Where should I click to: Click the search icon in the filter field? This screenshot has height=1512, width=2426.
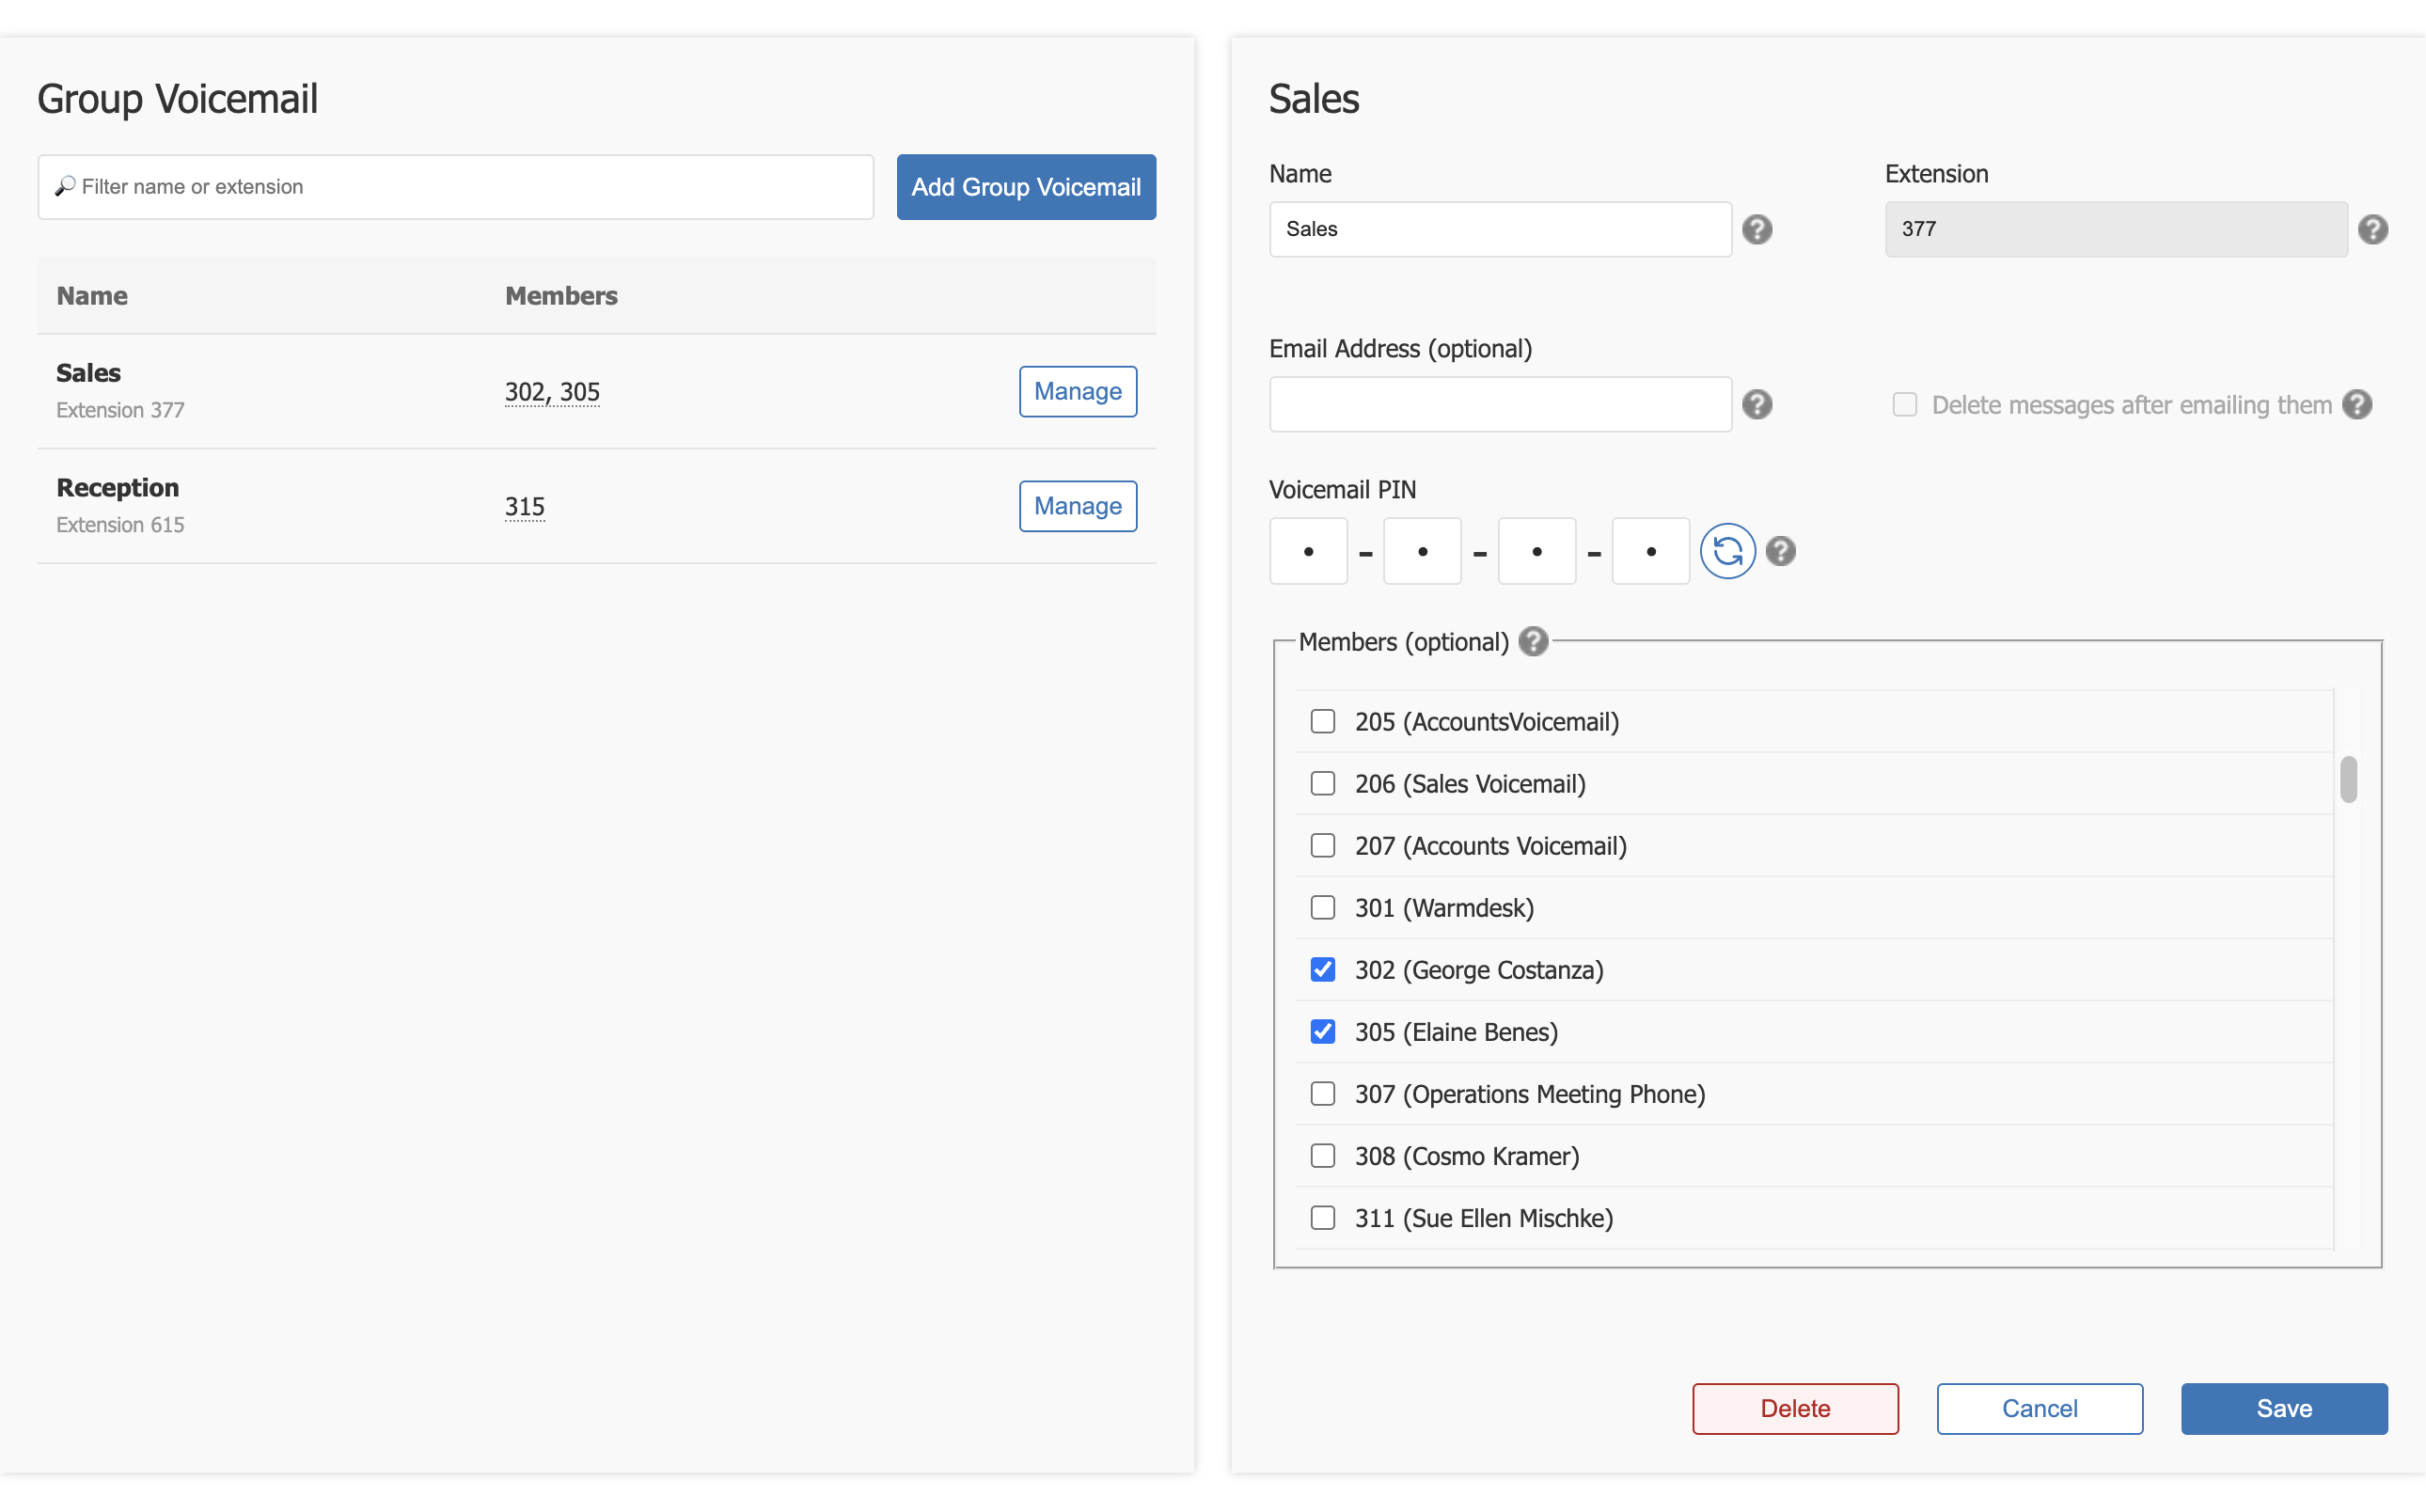pyautogui.click(x=66, y=186)
